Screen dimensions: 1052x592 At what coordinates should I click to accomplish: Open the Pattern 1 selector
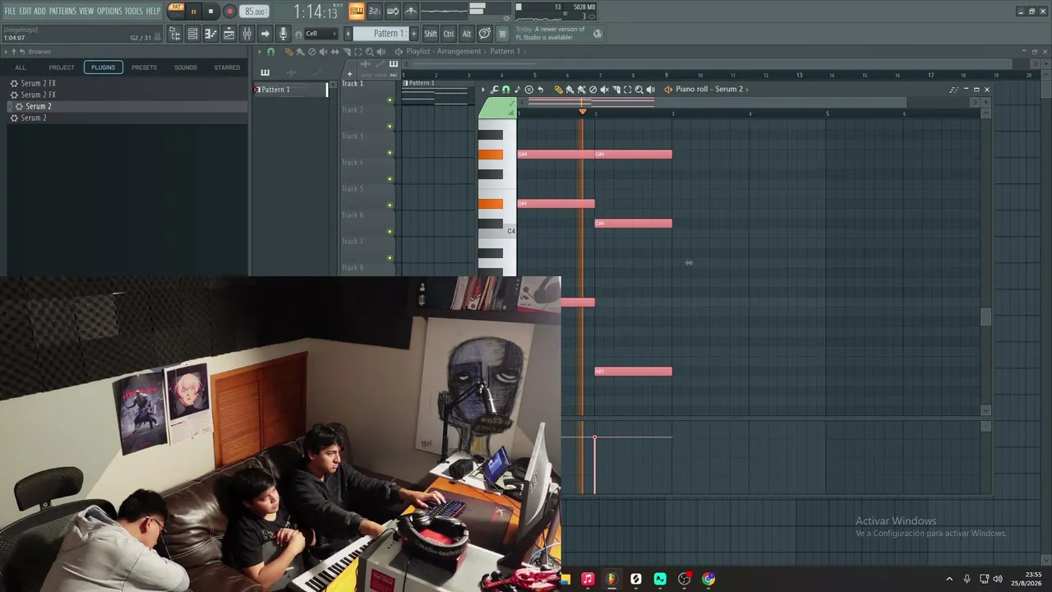382,34
